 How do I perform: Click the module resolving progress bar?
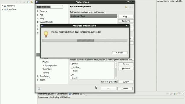tap(85, 40)
